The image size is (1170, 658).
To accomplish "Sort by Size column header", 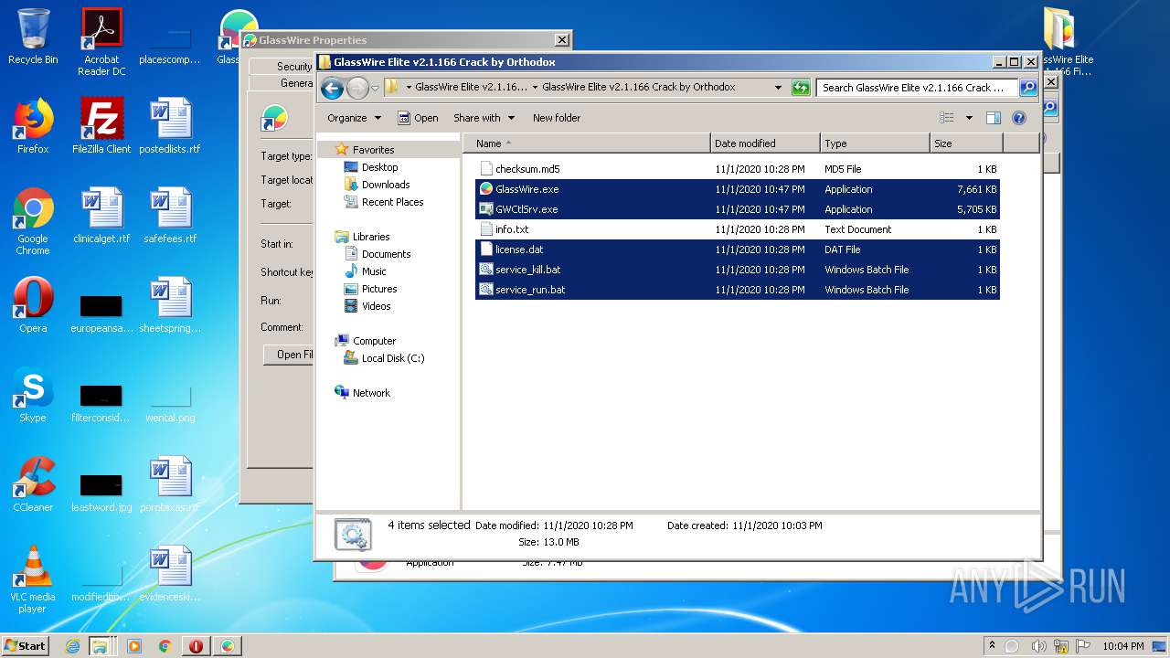I will click(x=966, y=143).
